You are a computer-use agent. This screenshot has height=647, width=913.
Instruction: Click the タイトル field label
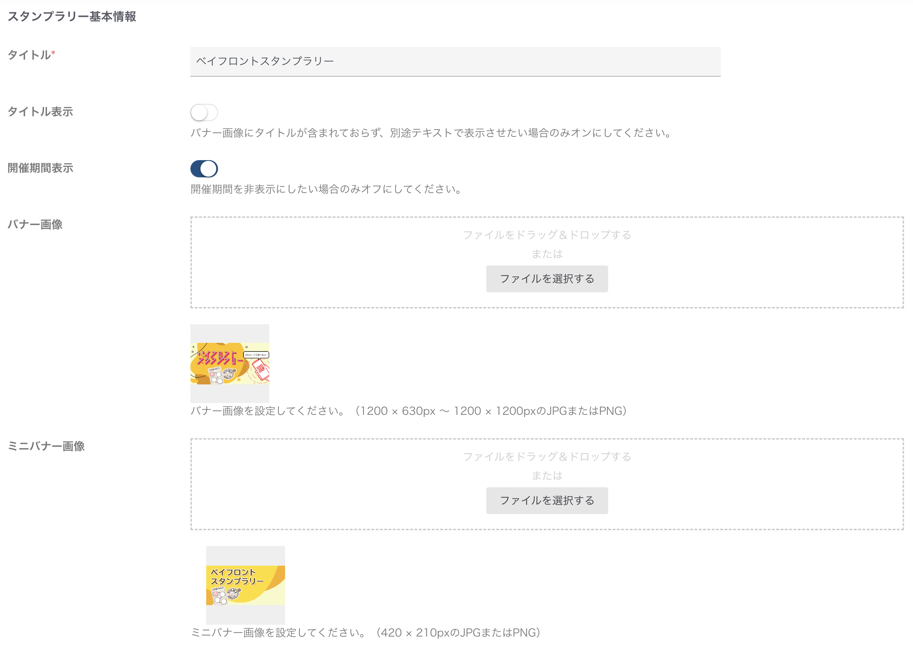tap(29, 54)
